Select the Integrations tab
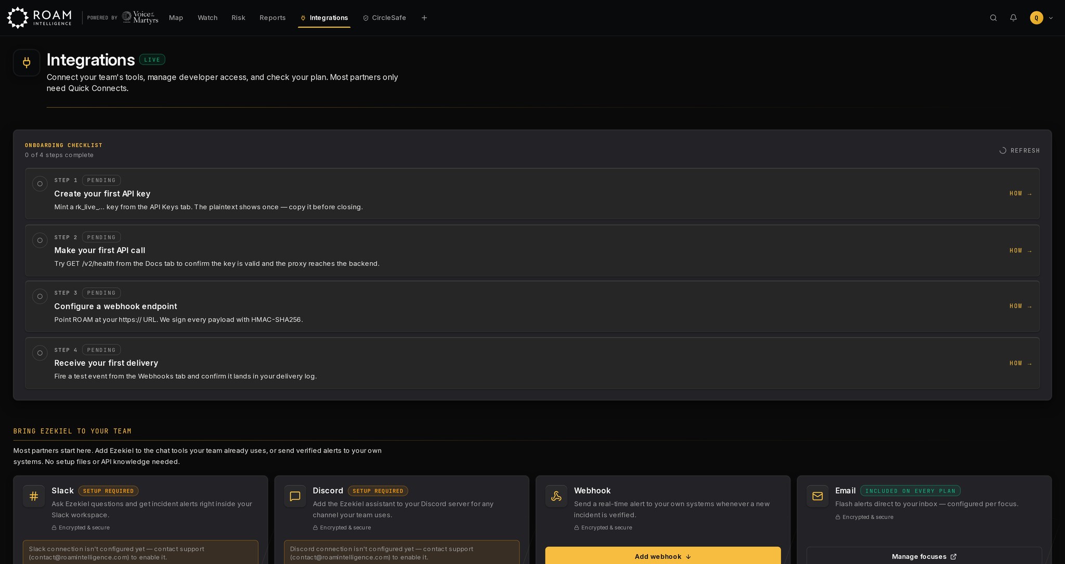1065x564 pixels. [324, 18]
